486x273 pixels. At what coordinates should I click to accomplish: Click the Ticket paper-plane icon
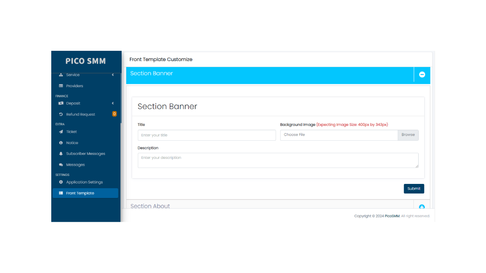pyautogui.click(x=61, y=132)
